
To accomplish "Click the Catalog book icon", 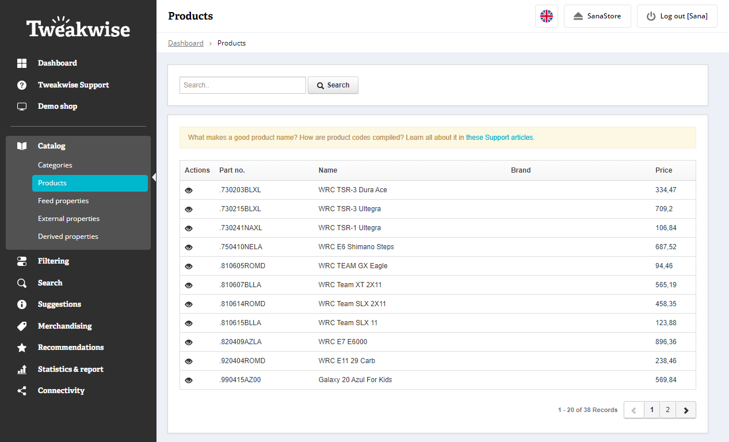I will click(x=22, y=146).
